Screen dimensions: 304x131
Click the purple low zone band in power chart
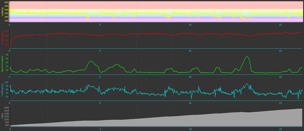tap(152, 18)
